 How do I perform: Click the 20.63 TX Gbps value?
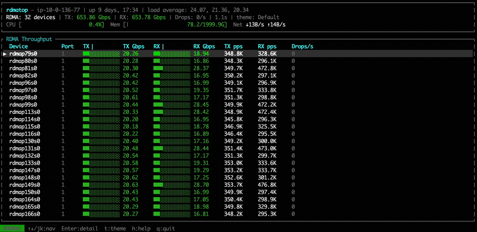[x=130, y=185]
